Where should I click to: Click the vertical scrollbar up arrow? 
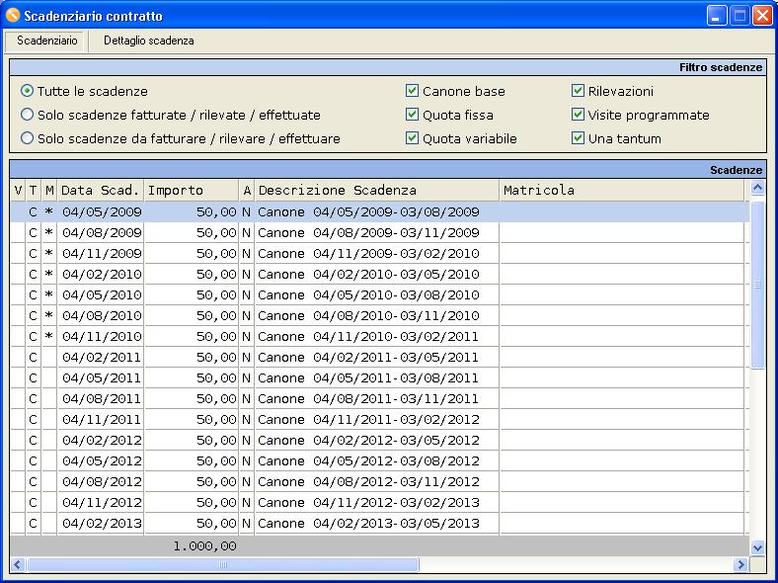(758, 188)
